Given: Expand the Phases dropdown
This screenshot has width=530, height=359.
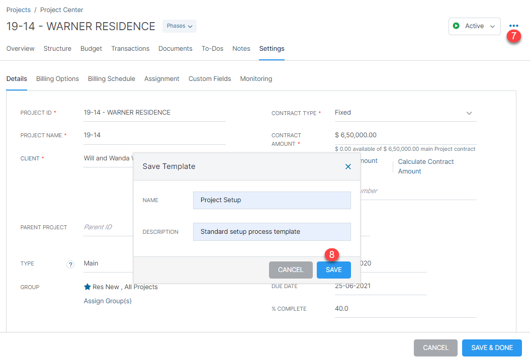Looking at the screenshot, I should 179,26.
